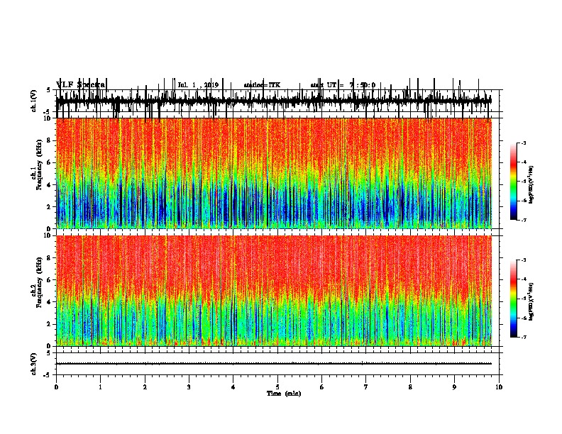Click the -7 label on ch.1 color scale
Viewport: 562px width, 434px height.
coord(523,220)
